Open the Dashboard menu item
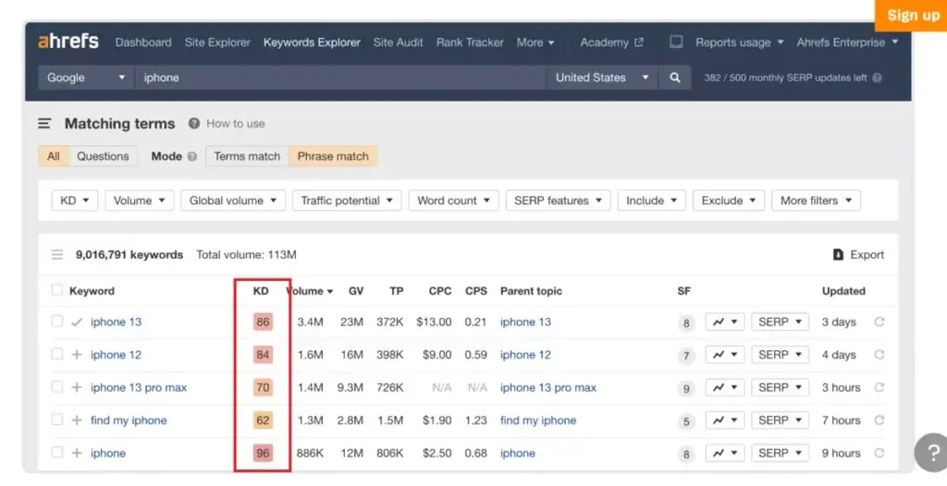The height and width of the screenshot is (486, 947). (x=143, y=43)
